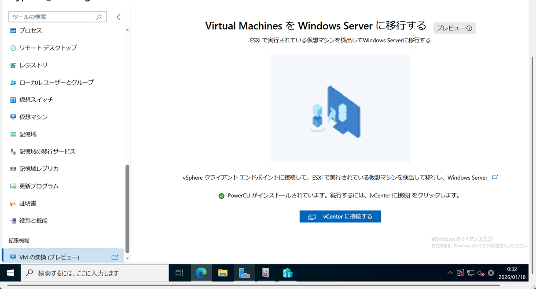Viewport: 536px width, 289px height.
Task: Go to 記憶域レプリカ
Action: (39, 169)
